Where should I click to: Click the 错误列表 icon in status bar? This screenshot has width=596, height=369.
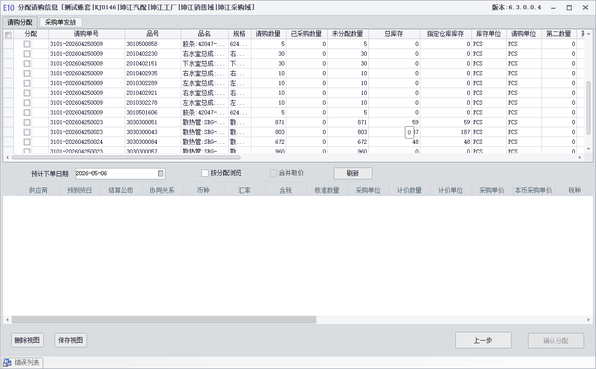click(x=7, y=363)
